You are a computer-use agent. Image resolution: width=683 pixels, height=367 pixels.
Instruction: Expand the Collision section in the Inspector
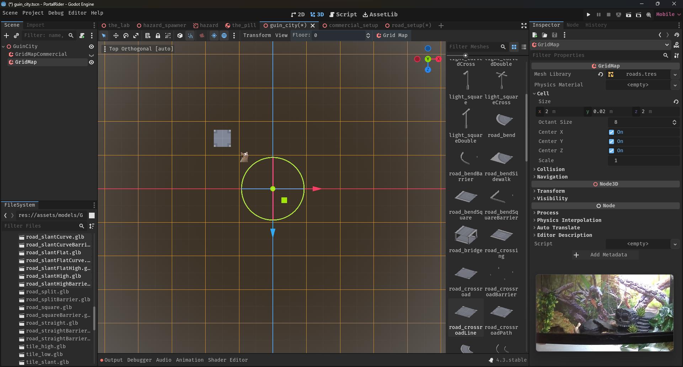click(551, 169)
